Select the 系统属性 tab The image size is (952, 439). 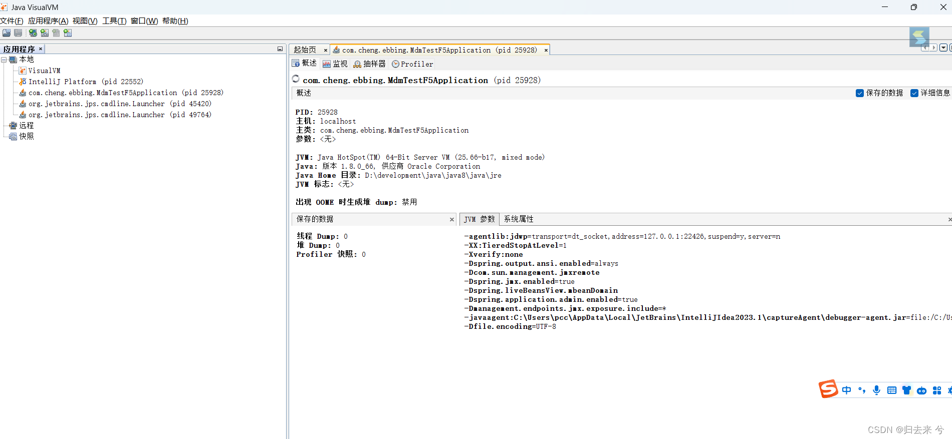pyautogui.click(x=519, y=219)
